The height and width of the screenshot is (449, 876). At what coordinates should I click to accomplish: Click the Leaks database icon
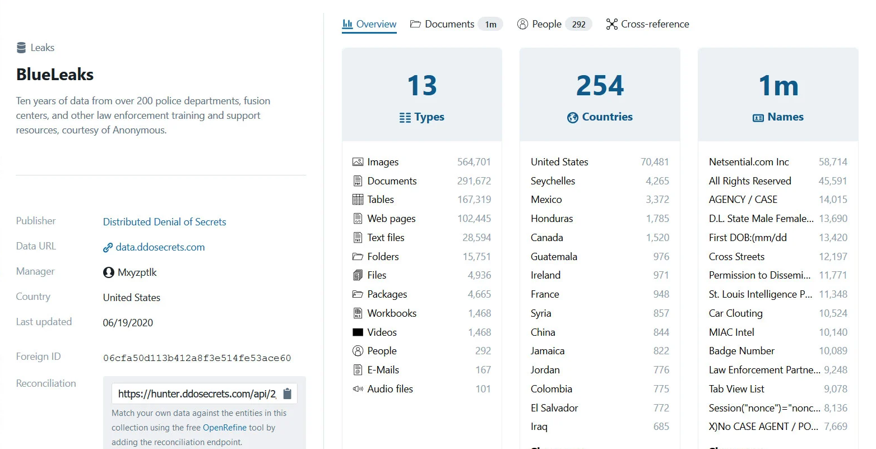pyautogui.click(x=21, y=48)
